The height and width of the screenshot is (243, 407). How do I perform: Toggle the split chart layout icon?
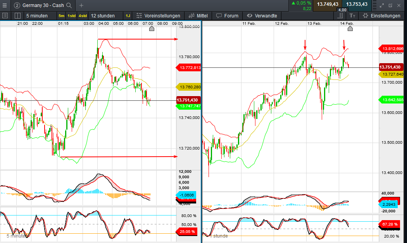[x=17, y=16]
